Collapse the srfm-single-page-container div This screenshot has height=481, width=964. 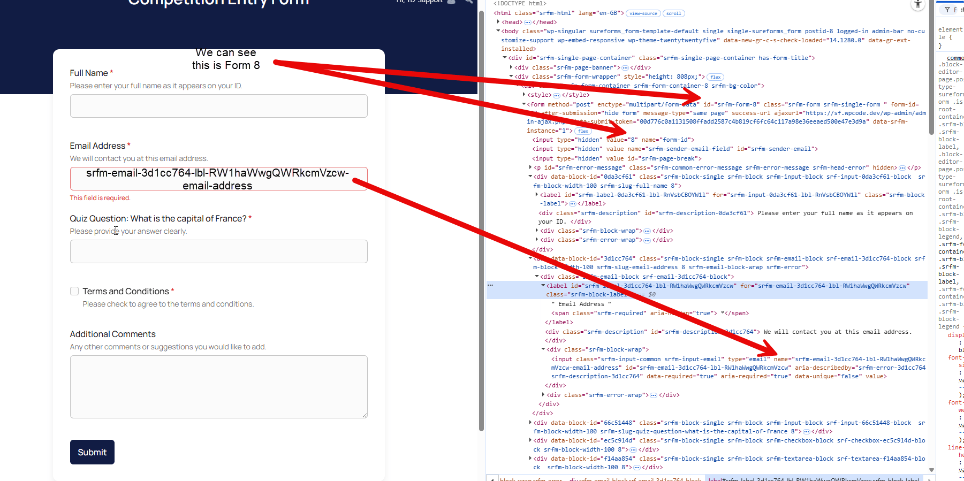click(505, 58)
